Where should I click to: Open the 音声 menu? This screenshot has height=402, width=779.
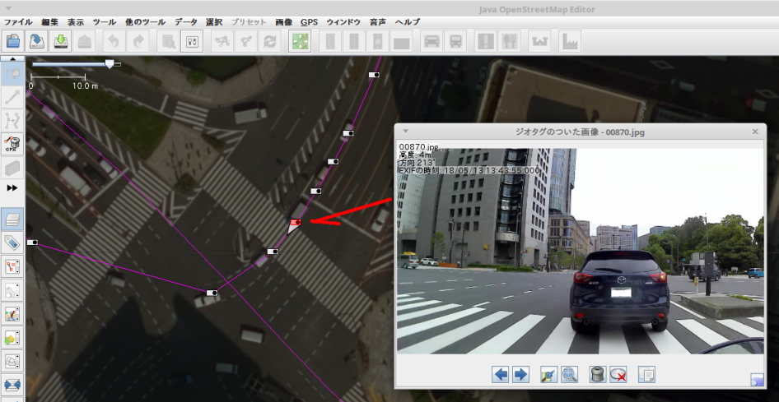click(x=378, y=22)
